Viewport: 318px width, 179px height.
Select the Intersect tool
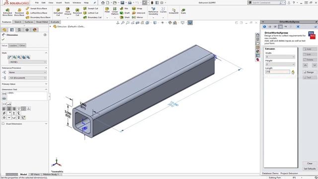tap(139, 13)
